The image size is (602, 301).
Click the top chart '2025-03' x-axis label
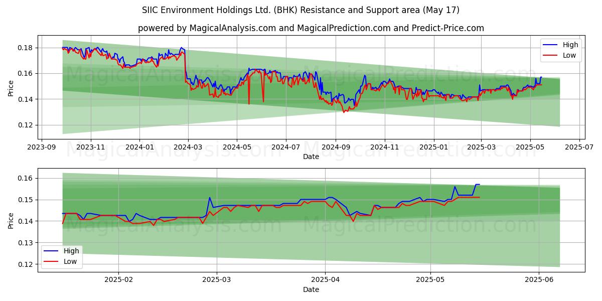coord(481,147)
